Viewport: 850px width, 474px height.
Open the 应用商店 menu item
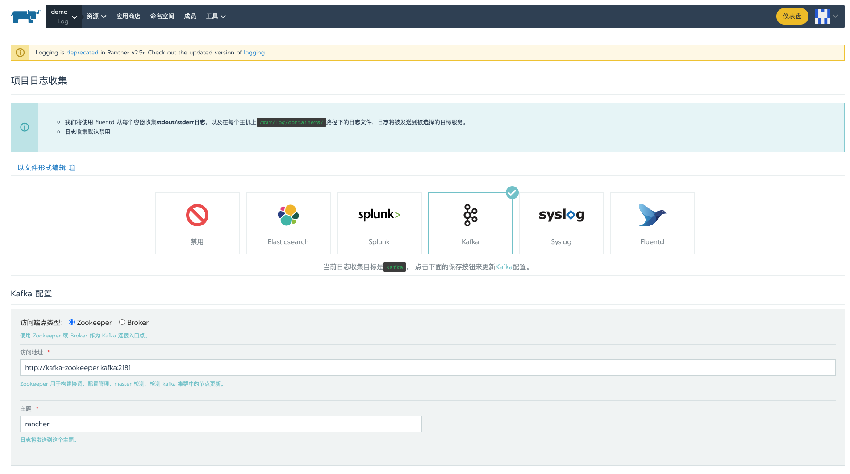point(128,17)
